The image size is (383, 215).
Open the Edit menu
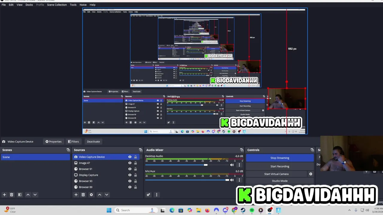click(11, 5)
